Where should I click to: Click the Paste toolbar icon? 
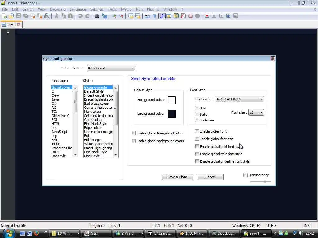click(71, 16)
